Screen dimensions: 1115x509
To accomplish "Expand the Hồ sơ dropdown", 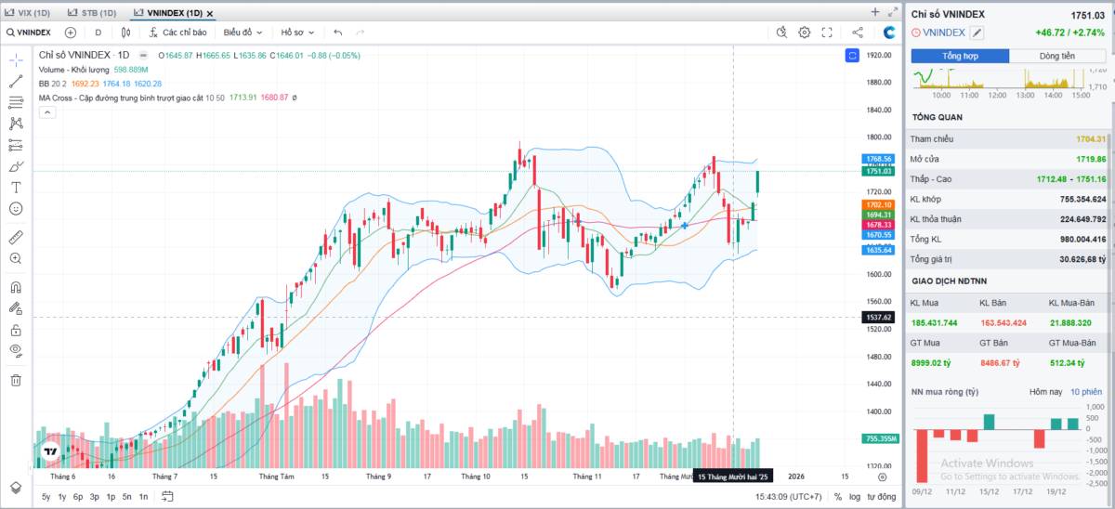I will point(297,33).
